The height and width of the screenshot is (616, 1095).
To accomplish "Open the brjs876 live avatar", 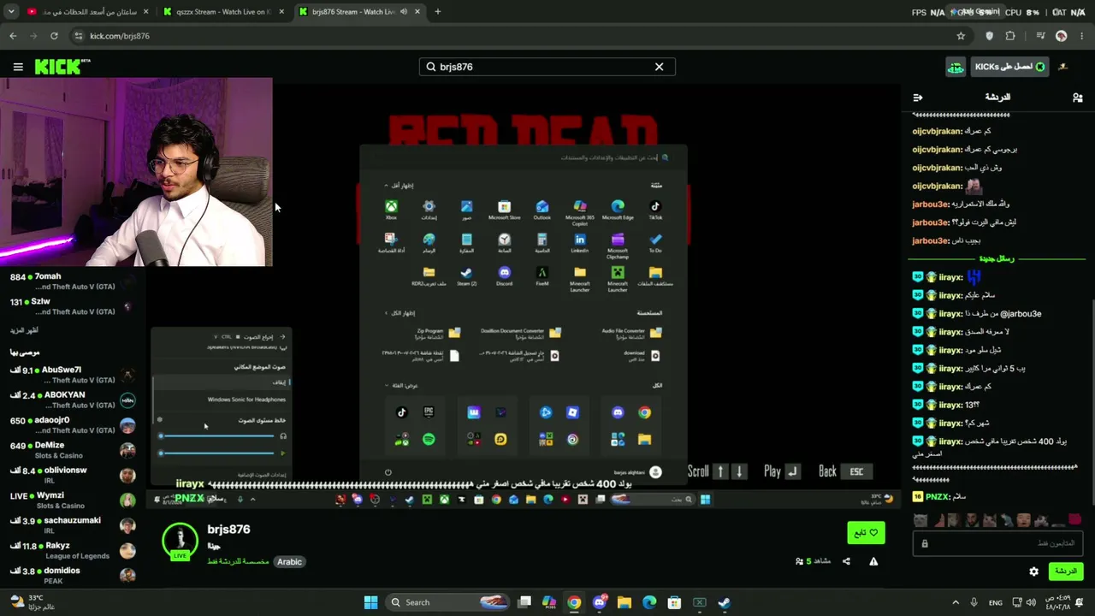I will 180,541.
